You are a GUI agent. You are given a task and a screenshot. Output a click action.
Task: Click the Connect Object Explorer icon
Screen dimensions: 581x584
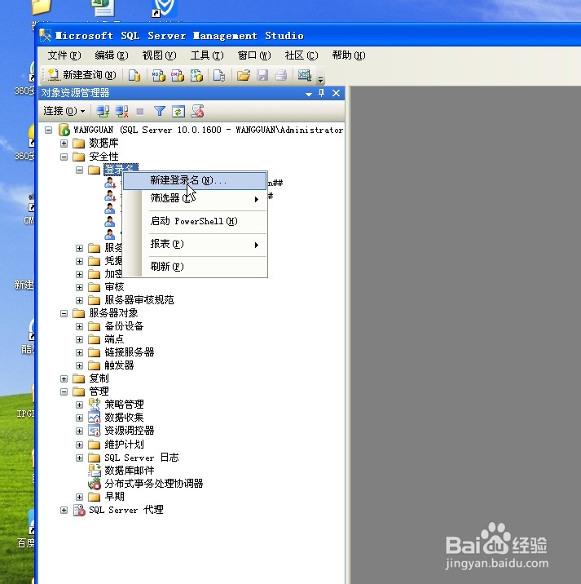click(x=103, y=111)
